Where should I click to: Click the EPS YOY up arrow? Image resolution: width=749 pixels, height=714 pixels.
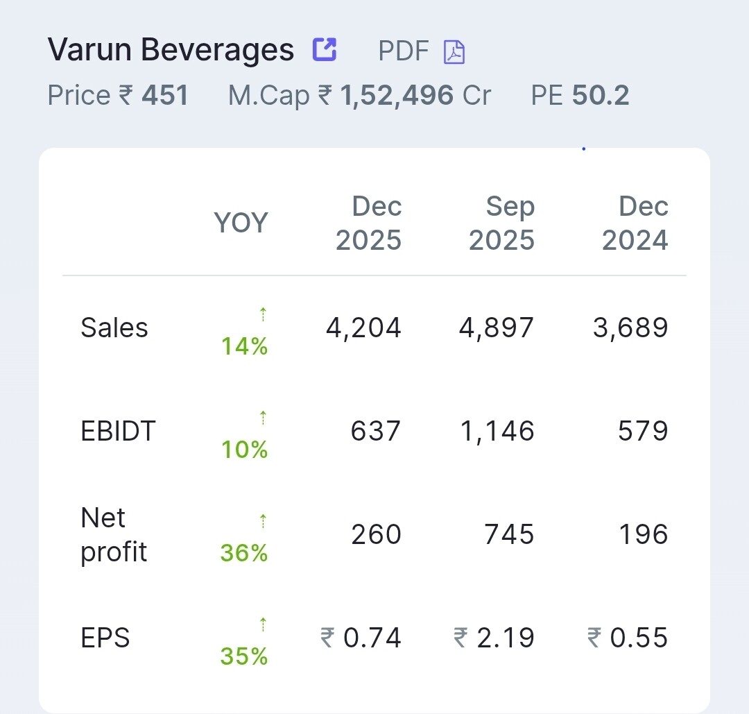click(x=263, y=624)
